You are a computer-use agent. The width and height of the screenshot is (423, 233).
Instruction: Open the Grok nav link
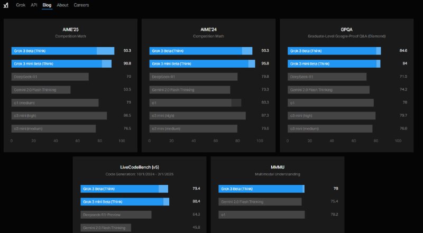click(21, 5)
